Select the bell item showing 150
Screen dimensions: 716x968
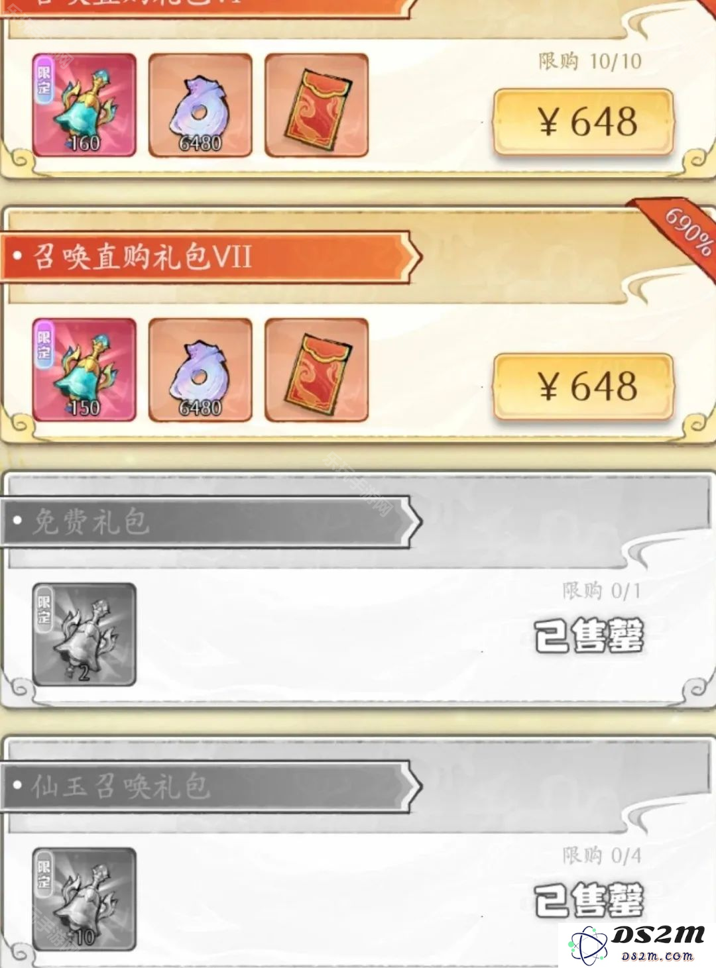click(x=84, y=370)
